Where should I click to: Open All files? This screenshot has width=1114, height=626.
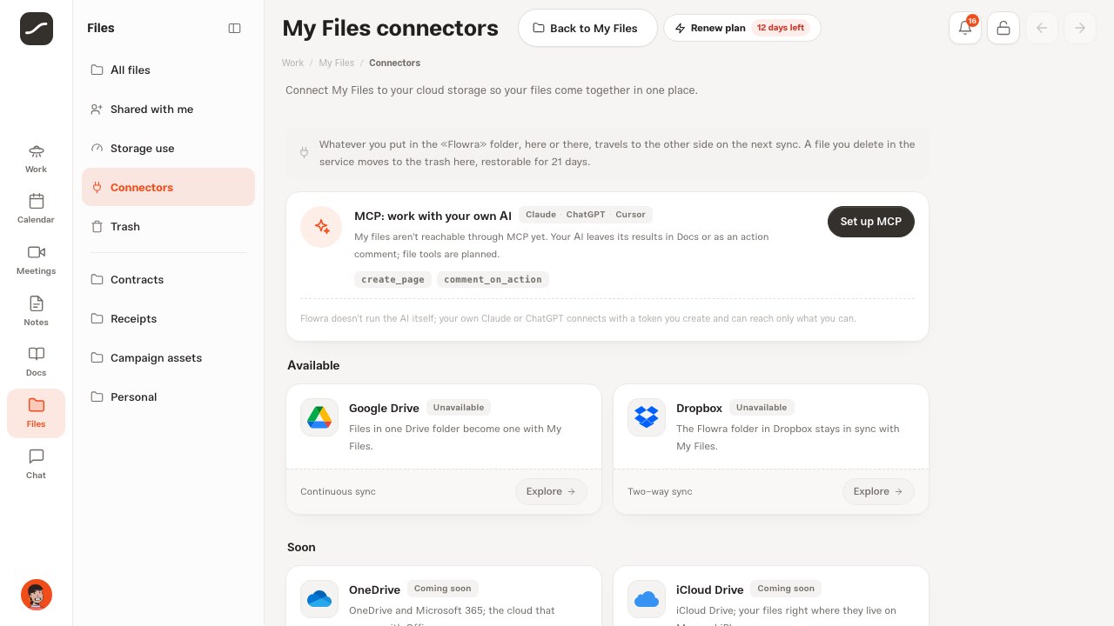(168, 70)
